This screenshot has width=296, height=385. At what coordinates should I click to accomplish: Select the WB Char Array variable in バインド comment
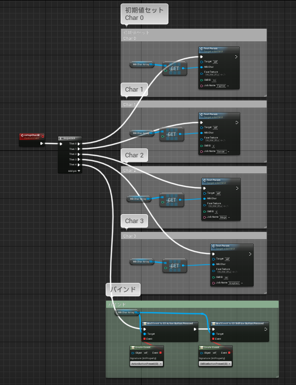[x=127, y=313]
